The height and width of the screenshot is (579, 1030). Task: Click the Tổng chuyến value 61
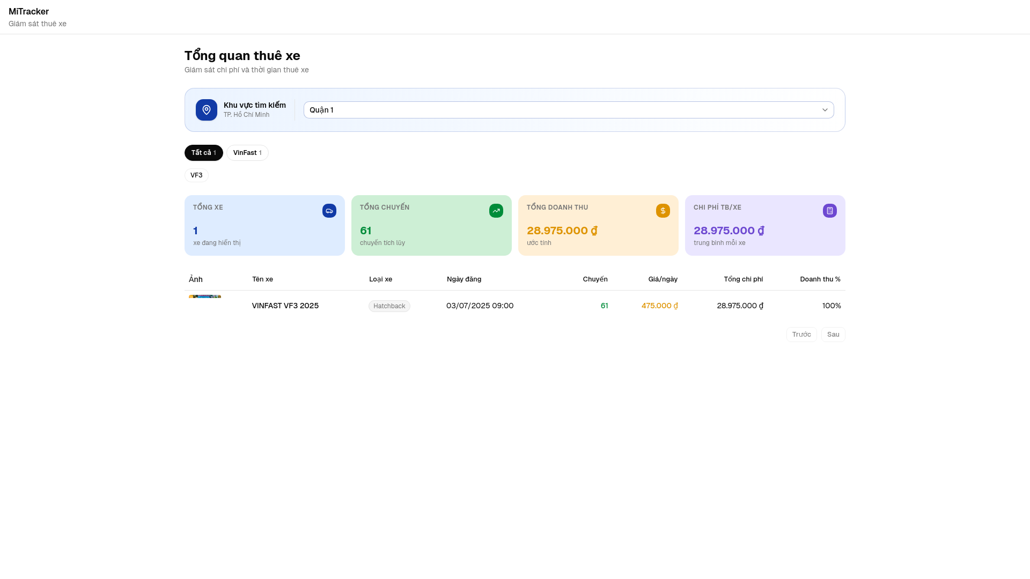click(x=366, y=231)
